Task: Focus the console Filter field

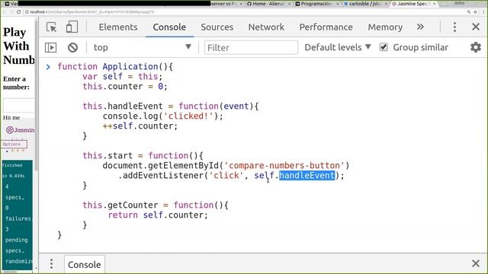Action: click(x=251, y=47)
